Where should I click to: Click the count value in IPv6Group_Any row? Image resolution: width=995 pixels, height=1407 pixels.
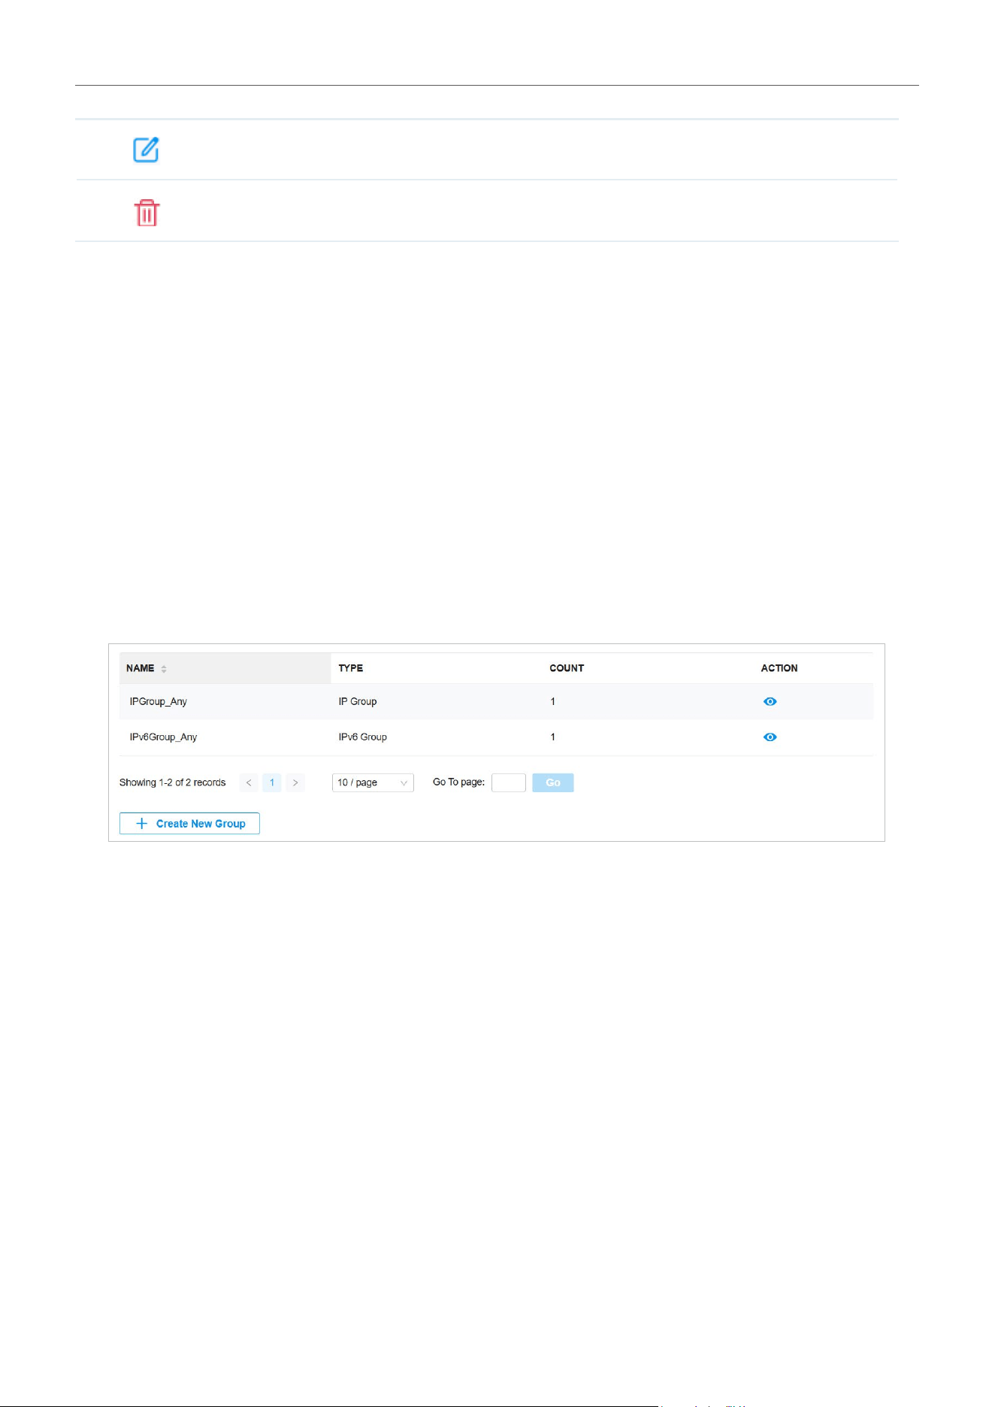[x=552, y=737]
